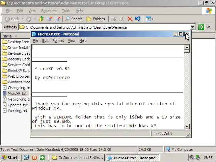Click the green Go button
The image size is (216, 162).
204,27
